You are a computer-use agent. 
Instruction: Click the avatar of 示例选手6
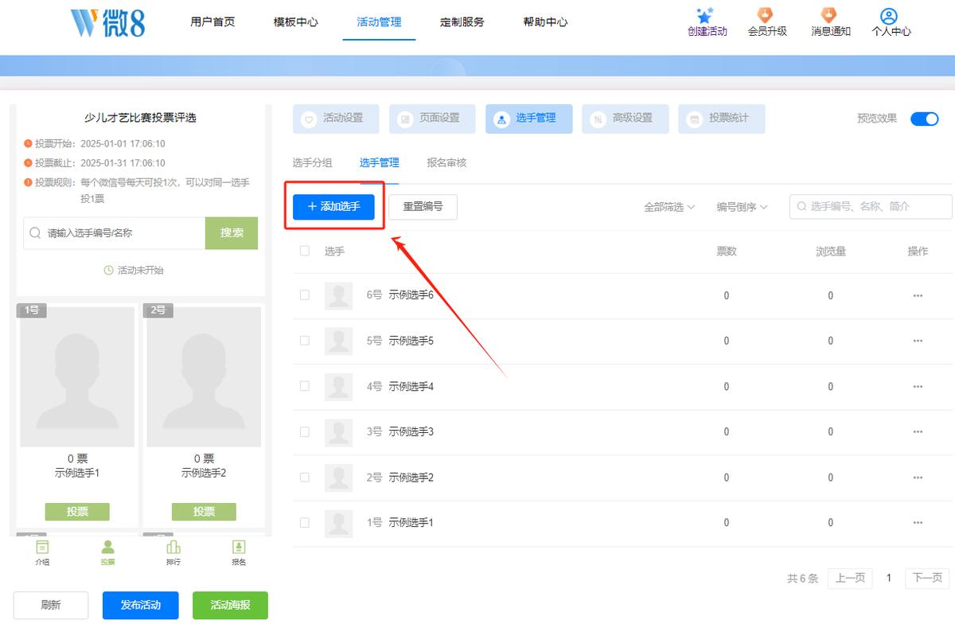point(338,296)
